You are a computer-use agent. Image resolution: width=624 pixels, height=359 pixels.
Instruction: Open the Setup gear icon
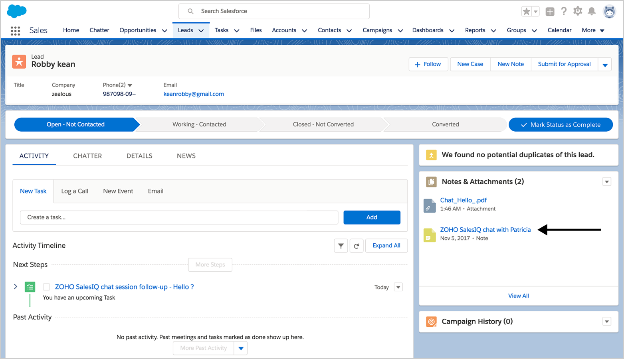[x=578, y=11]
